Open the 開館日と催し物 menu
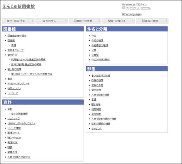This screenshot has height=164, width=182. click(x=119, y=21)
